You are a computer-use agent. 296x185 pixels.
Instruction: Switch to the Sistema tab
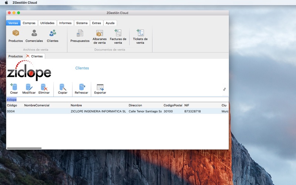(x=82, y=23)
